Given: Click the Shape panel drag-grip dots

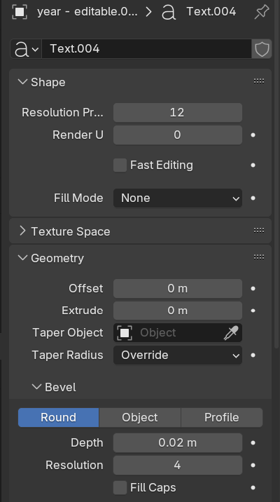Looking at the screenshot, I should 259,81.
